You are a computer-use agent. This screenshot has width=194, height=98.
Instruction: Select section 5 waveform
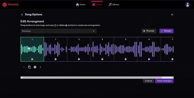pyautogui.click(x=126, y=49)
